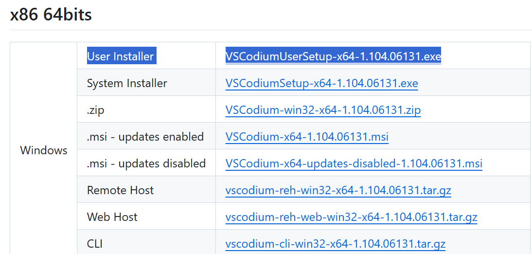The image size is (532, 254).
Task: Click the Windows platform cell
Action: (x=44, y=150)
